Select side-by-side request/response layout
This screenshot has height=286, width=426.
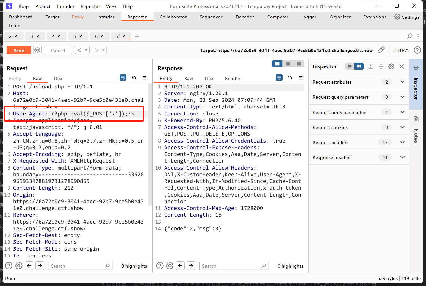[277, 64]
